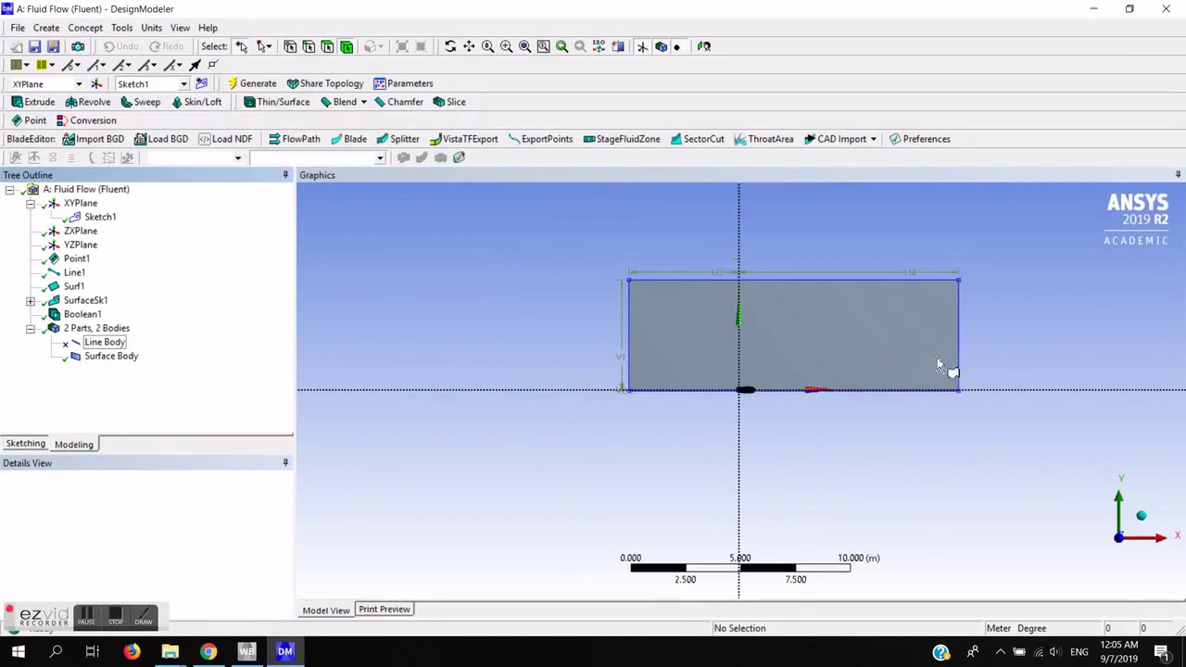Click the ThroatArea tool
Screen dimensions: 1186x667
click(x=763, y=139)
